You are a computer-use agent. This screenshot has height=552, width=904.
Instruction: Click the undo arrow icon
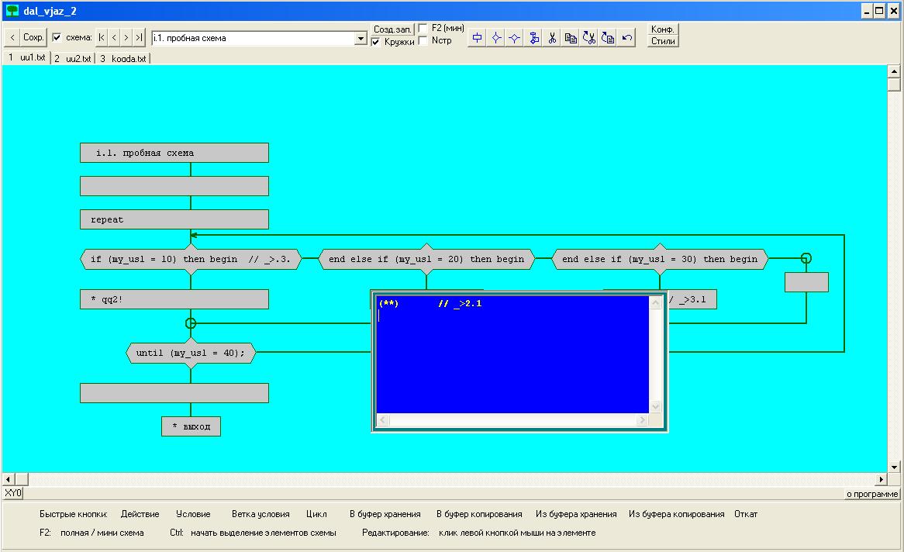pos(627,37)
